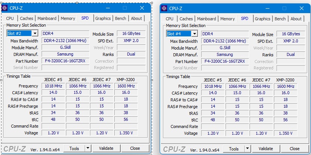Viewport: 311px width, 155px height.
Task: Click the CPU-Z app icon in right window title bar
Action: click(164, 8)
